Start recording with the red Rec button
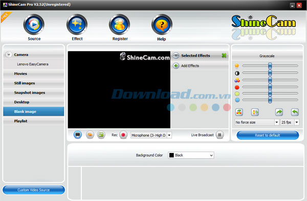Viewport: 307px width, 201px height. click(x=123, y=135)
